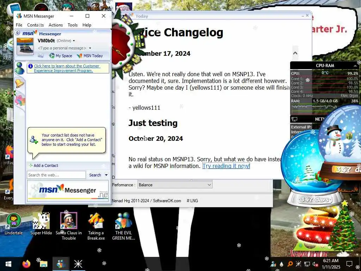361x271 pixels.
Task: Open the File menu in MSN Messenger
Action: 19,25
